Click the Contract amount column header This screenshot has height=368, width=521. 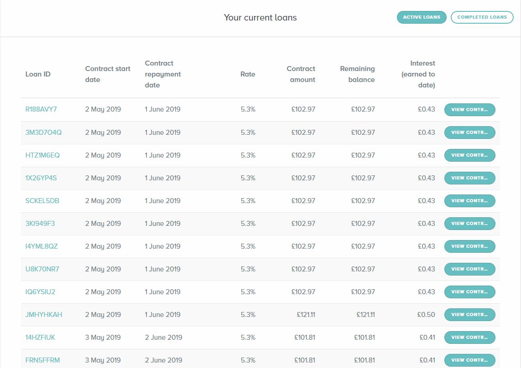point(301,74)
